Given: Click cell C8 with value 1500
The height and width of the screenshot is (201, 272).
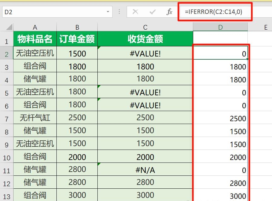Looking at the screenshot, I should point(145,130).
